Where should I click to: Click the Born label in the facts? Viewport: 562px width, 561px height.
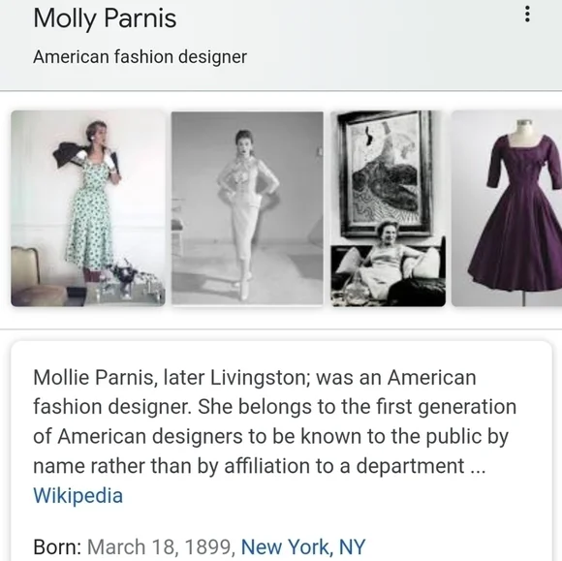[57, 546]
